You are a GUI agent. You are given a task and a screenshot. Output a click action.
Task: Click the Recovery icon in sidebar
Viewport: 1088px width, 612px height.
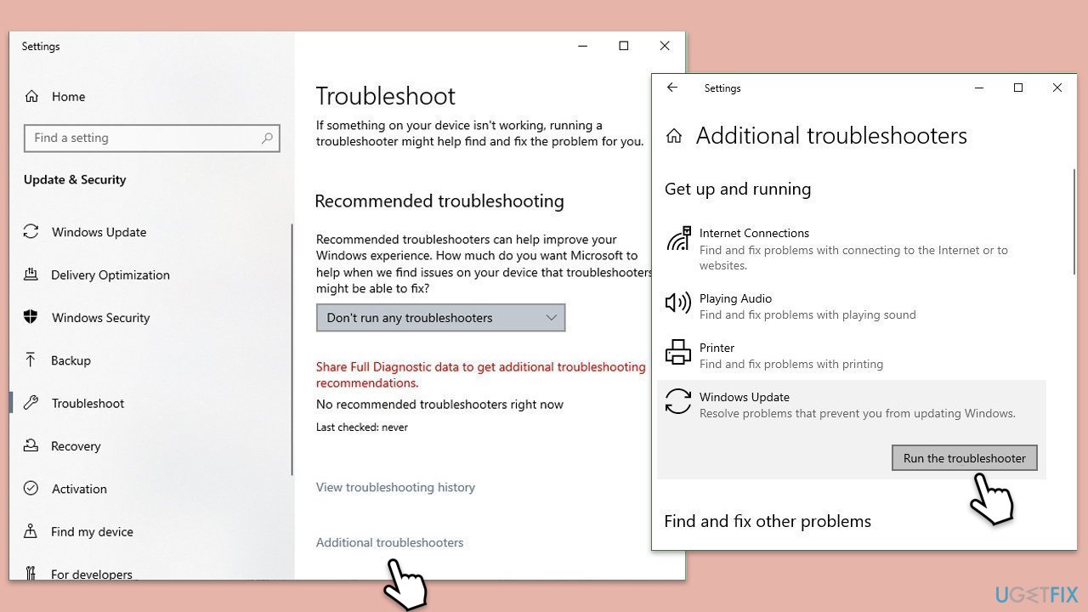click(31, 445)
